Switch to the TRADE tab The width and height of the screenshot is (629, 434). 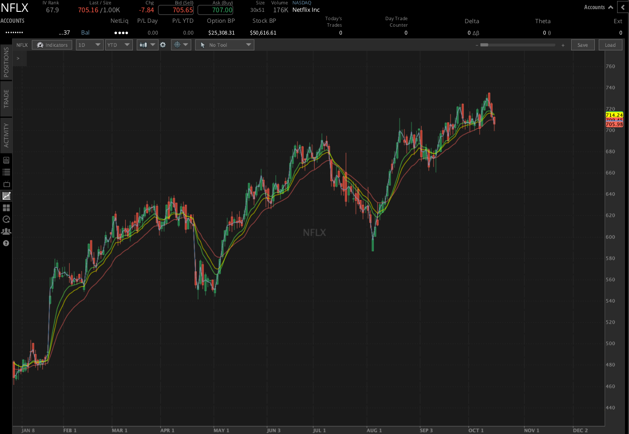6,99
